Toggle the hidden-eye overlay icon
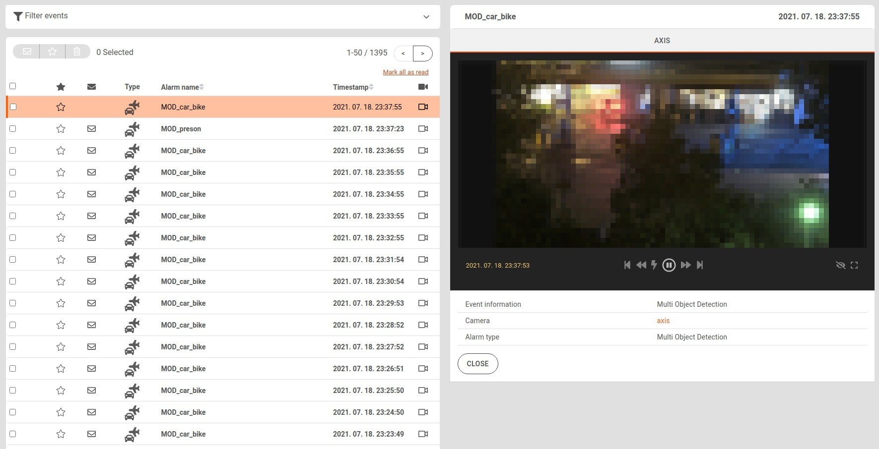The height and width of the screenshot is (449, 879). tap(840, 265)
